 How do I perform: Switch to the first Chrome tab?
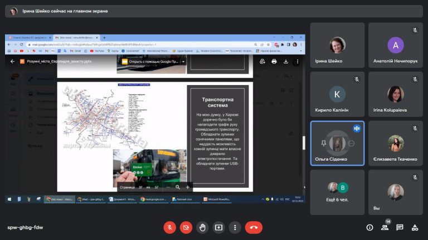29,38
